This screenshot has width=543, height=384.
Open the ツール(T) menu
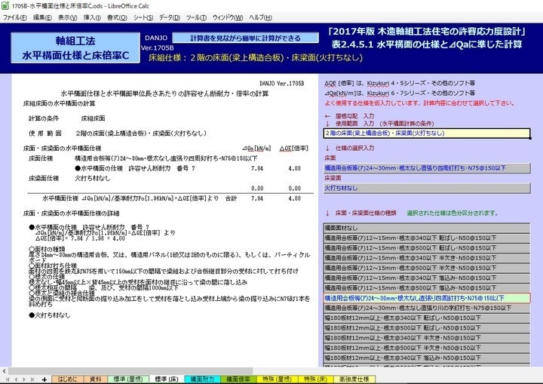pyautogui.click(x=196, y=17)
